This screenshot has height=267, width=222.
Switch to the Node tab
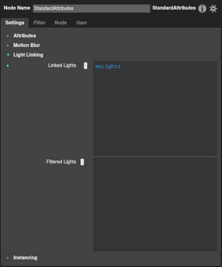coord(60,23)
